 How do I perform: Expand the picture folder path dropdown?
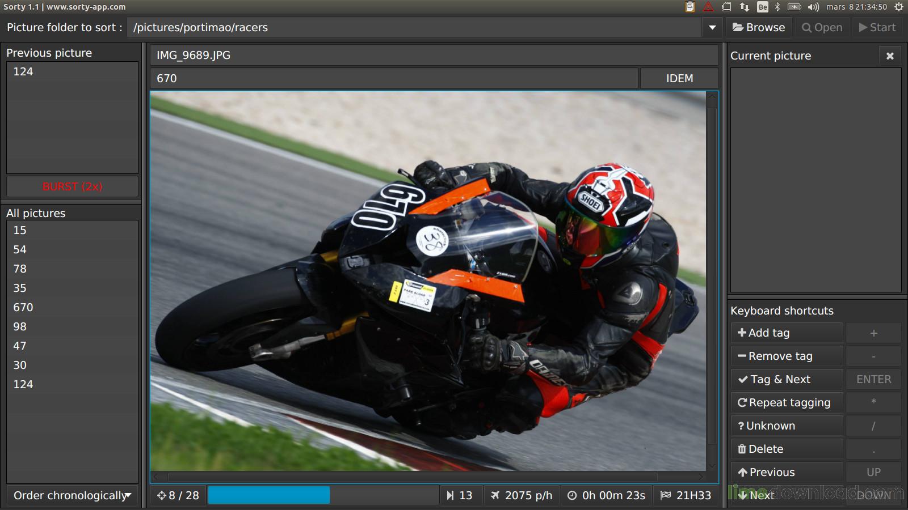tap(712, 27)
